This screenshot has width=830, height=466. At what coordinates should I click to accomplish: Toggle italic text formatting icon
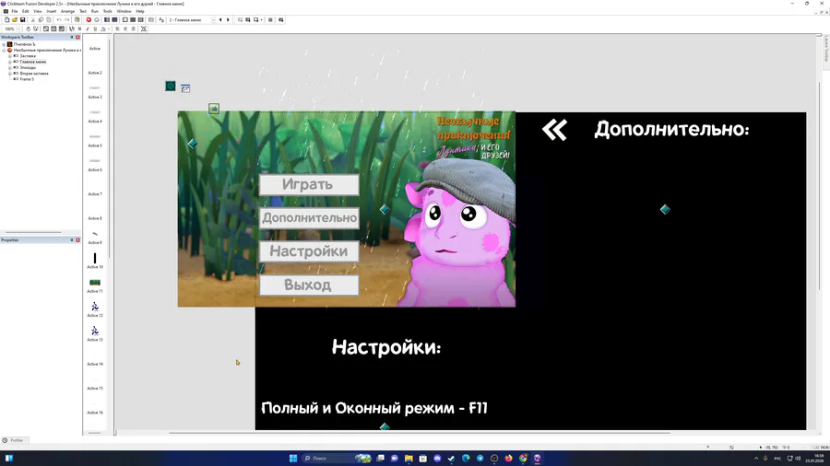click(88, 29)
